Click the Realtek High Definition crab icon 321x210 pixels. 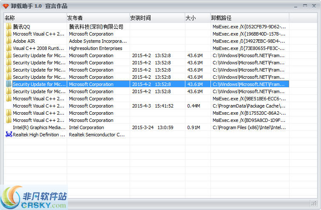[9, 135]
